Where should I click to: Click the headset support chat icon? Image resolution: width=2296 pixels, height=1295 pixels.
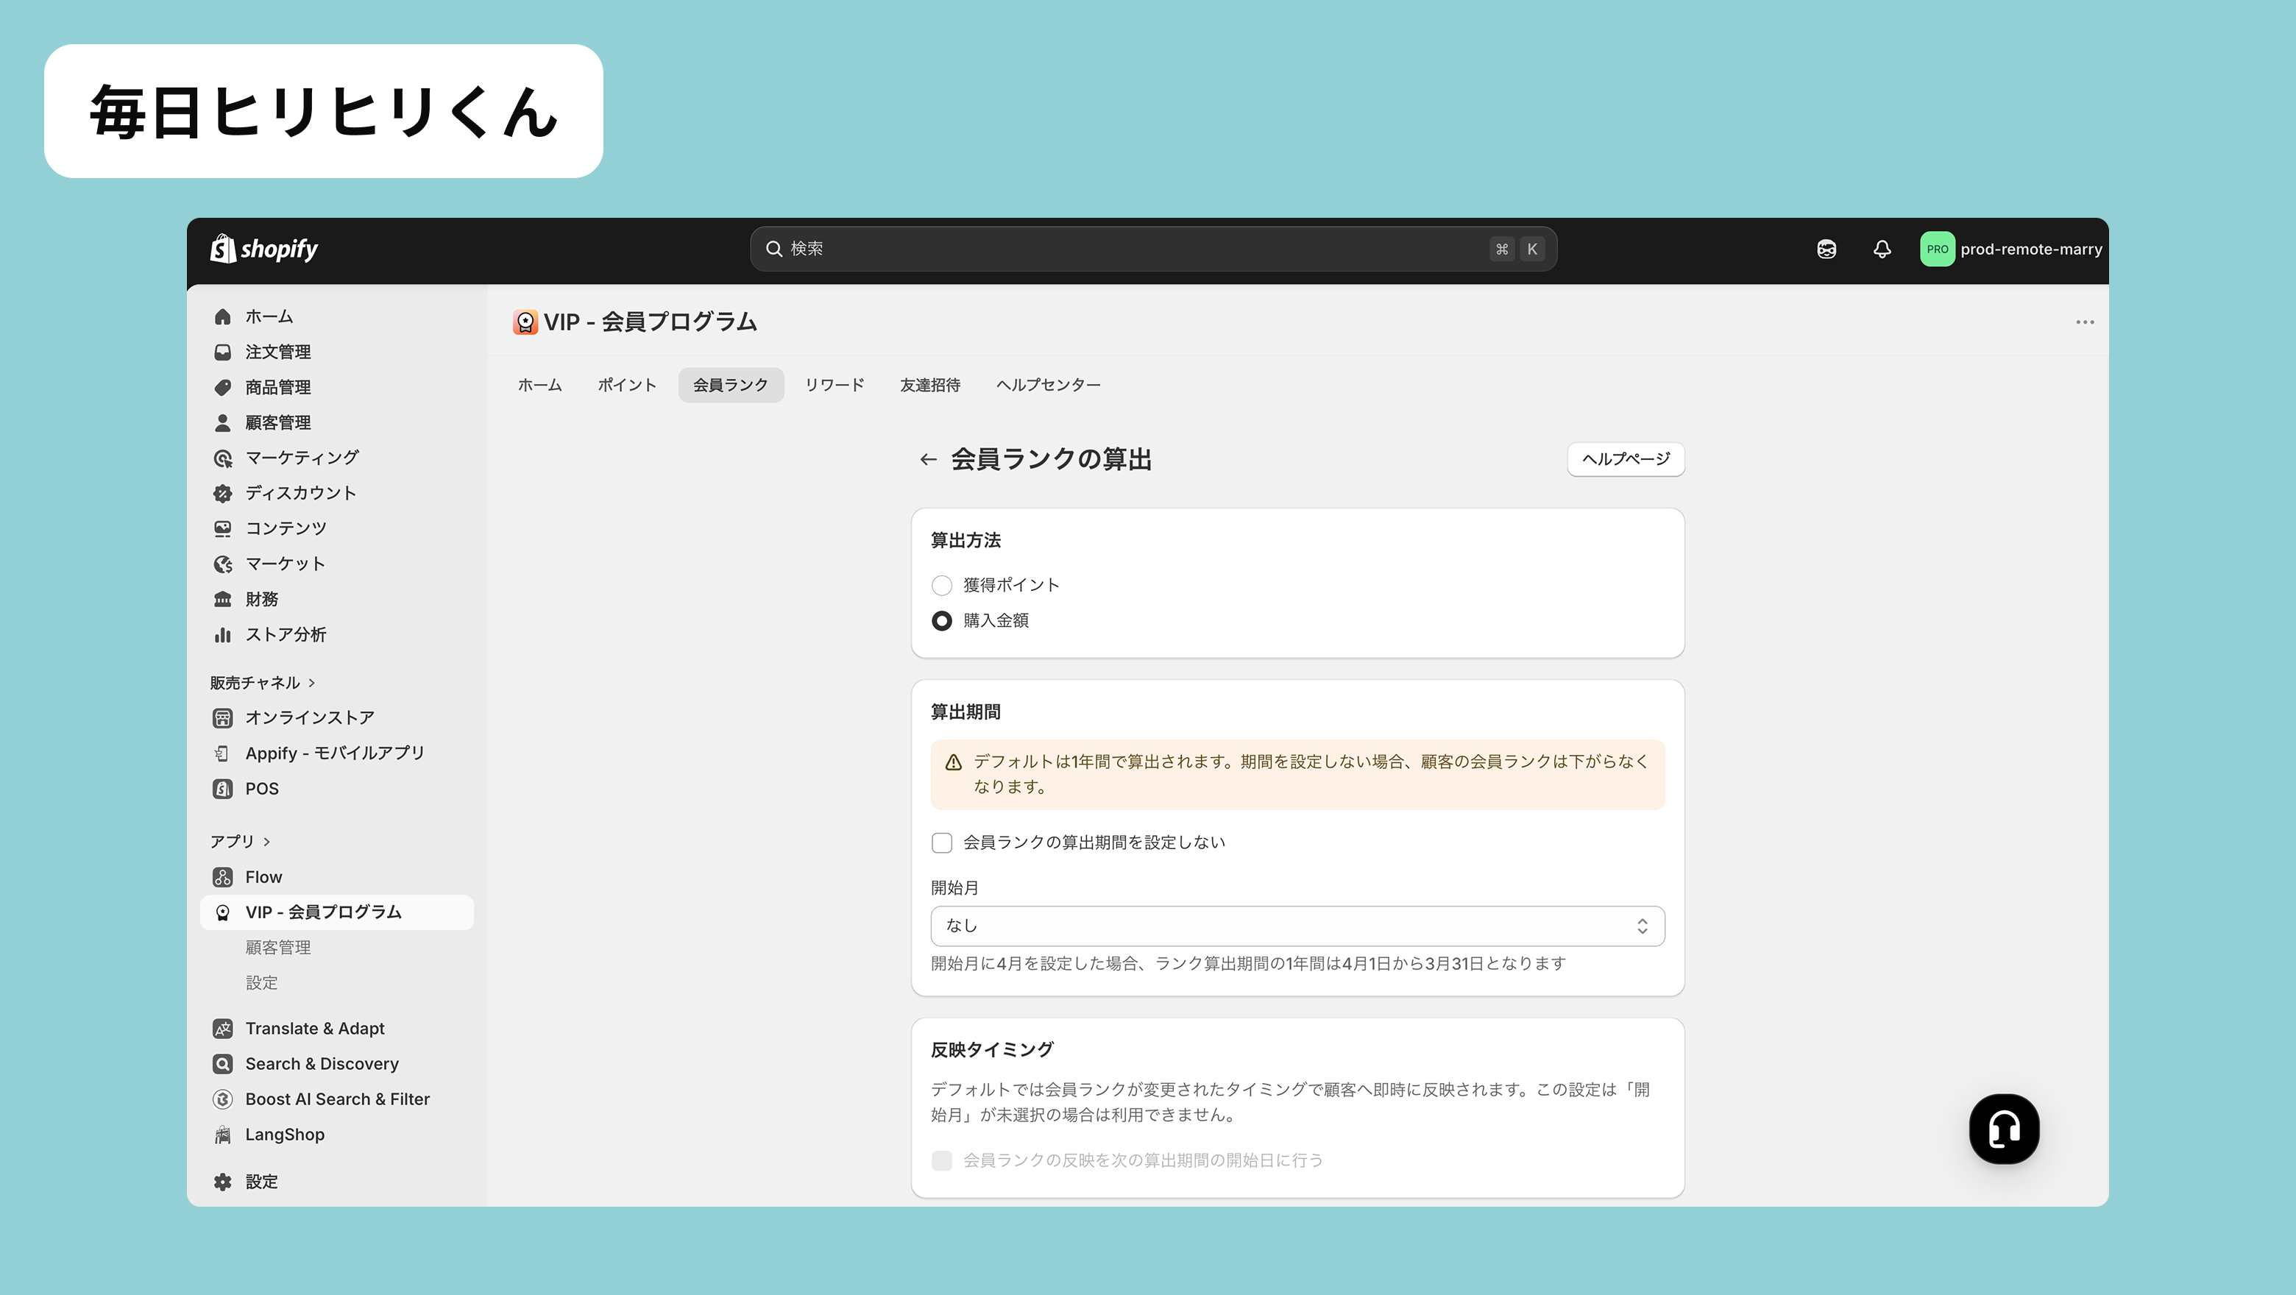pos(2004,1128)
